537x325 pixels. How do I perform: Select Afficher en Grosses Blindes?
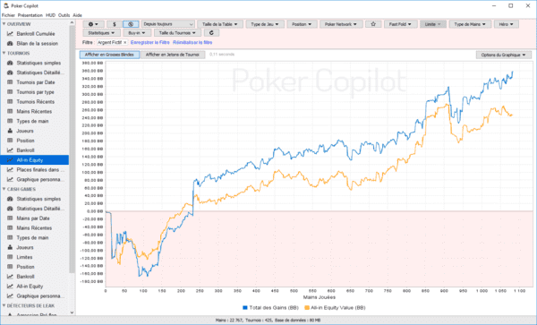(109, 55)
